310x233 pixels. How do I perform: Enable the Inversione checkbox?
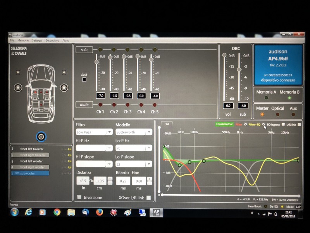coord(79,197)
